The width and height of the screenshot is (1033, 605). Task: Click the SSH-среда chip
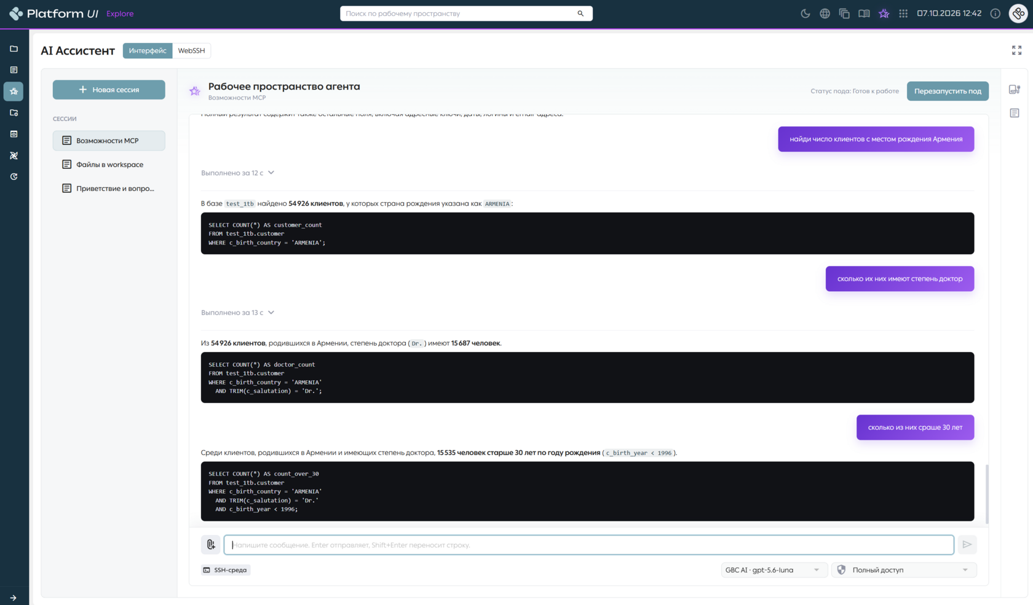[x=226, y=570]
